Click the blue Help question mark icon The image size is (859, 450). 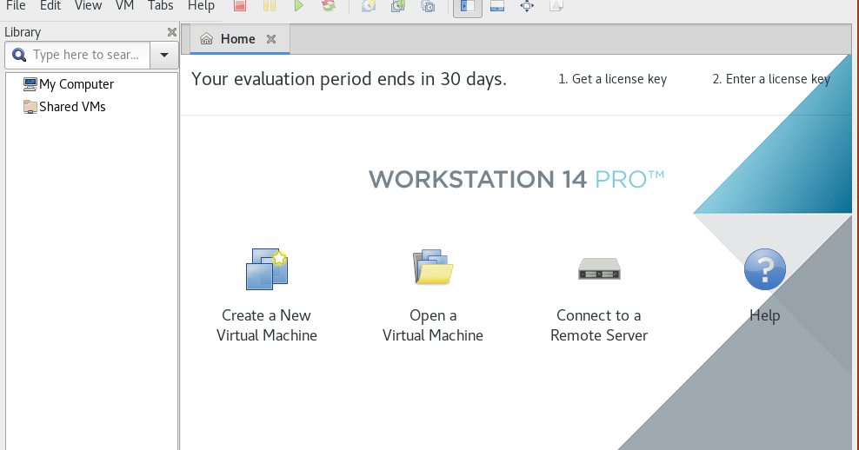765,268
